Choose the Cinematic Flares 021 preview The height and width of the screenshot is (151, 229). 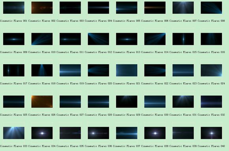[127, 70]
